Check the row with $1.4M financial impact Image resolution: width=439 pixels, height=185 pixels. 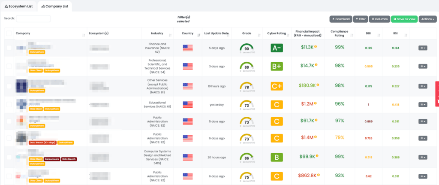click(9, 138)
